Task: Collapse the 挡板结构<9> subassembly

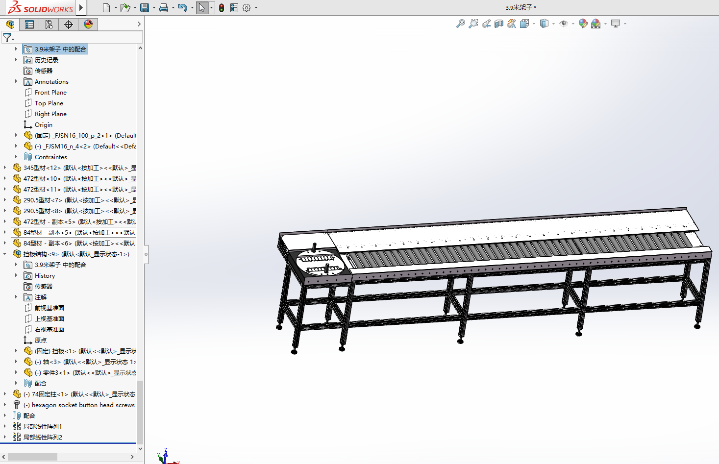Action: click(x=5, y=254)
